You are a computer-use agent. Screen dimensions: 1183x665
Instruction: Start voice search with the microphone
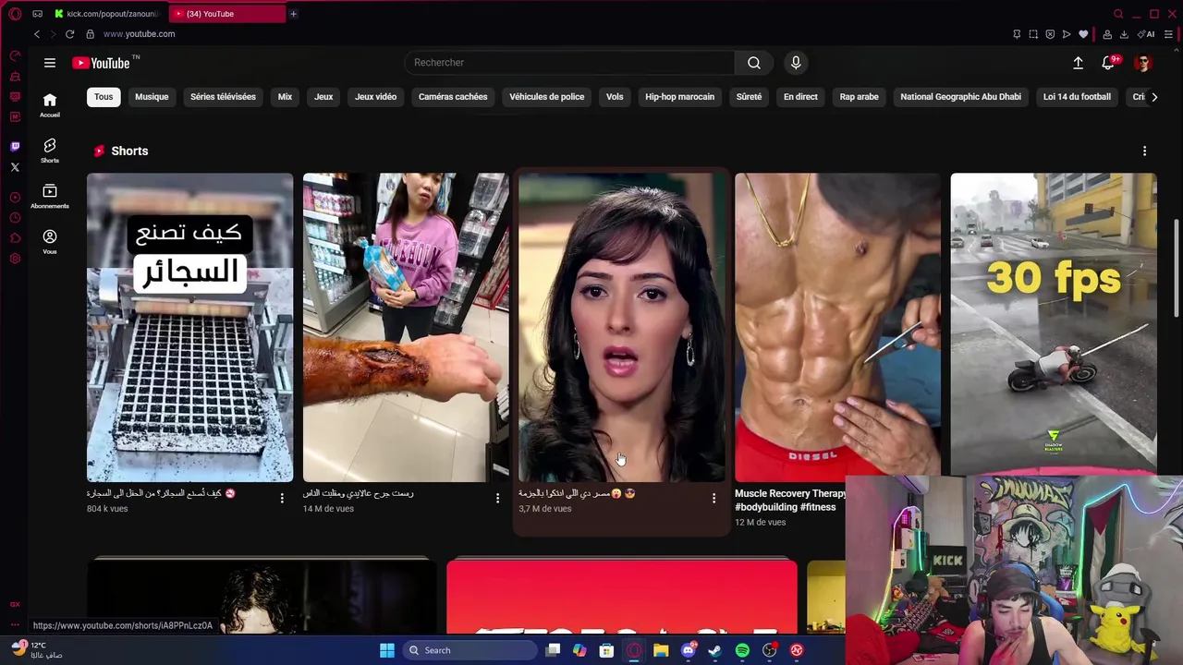pos(796,63)
